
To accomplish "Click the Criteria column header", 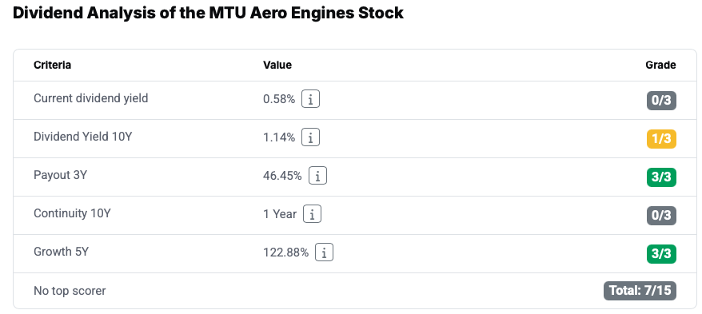I will (x=53, y=65).
